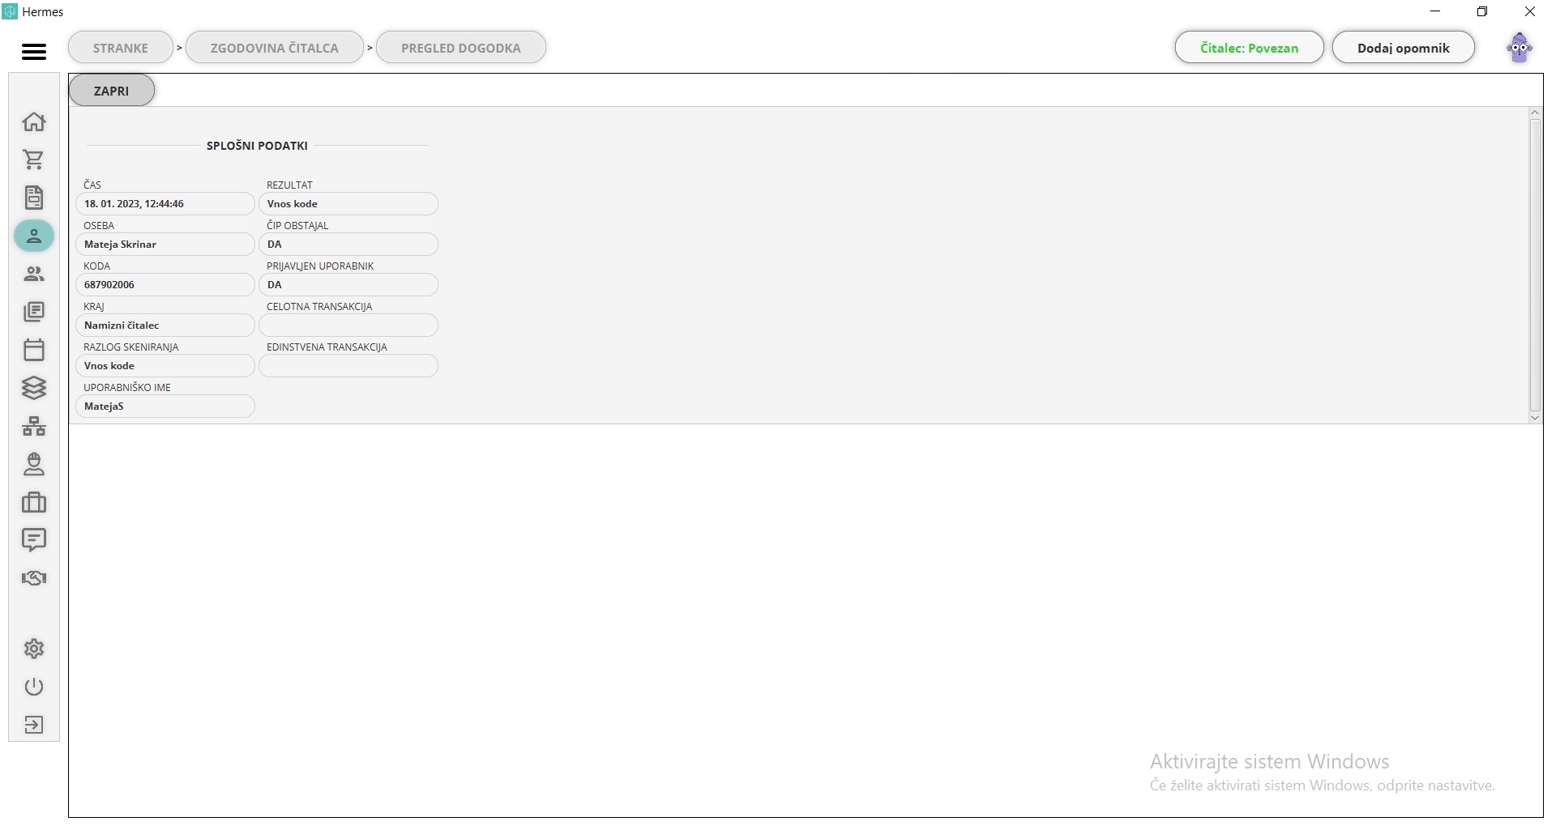
Task: Restore down the Hermes window
Action: pyautogui.click(x=1482, y=11)
